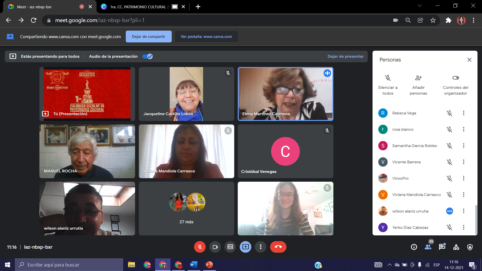Screen dimensions: 482x271
Task: Open meeting details info icon
Action: (414, 247)
